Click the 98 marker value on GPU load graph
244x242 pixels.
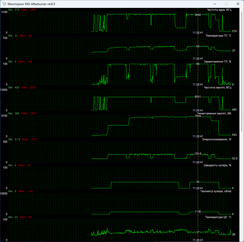(x=198, y=64)
